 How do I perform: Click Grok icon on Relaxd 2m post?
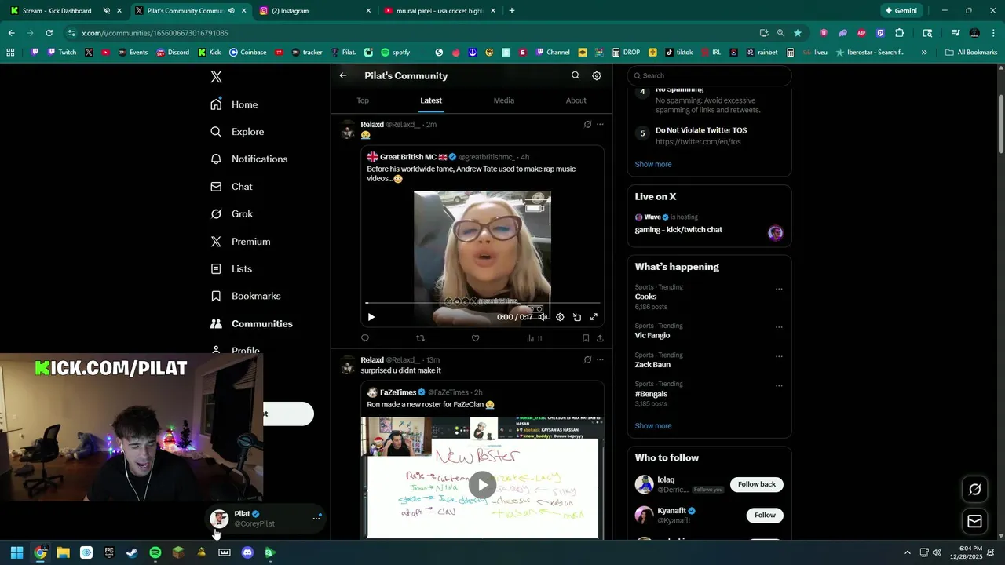587,124
